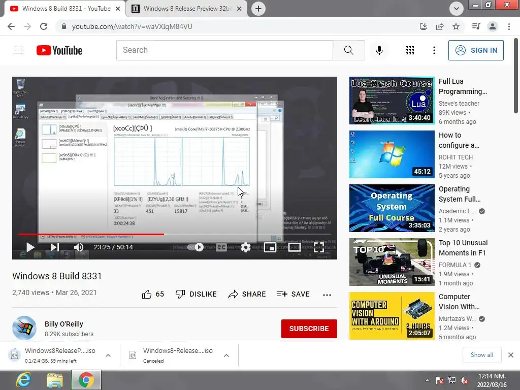
Task: Open Chrome's three-dot menu
Action: [x=509, y=26]
